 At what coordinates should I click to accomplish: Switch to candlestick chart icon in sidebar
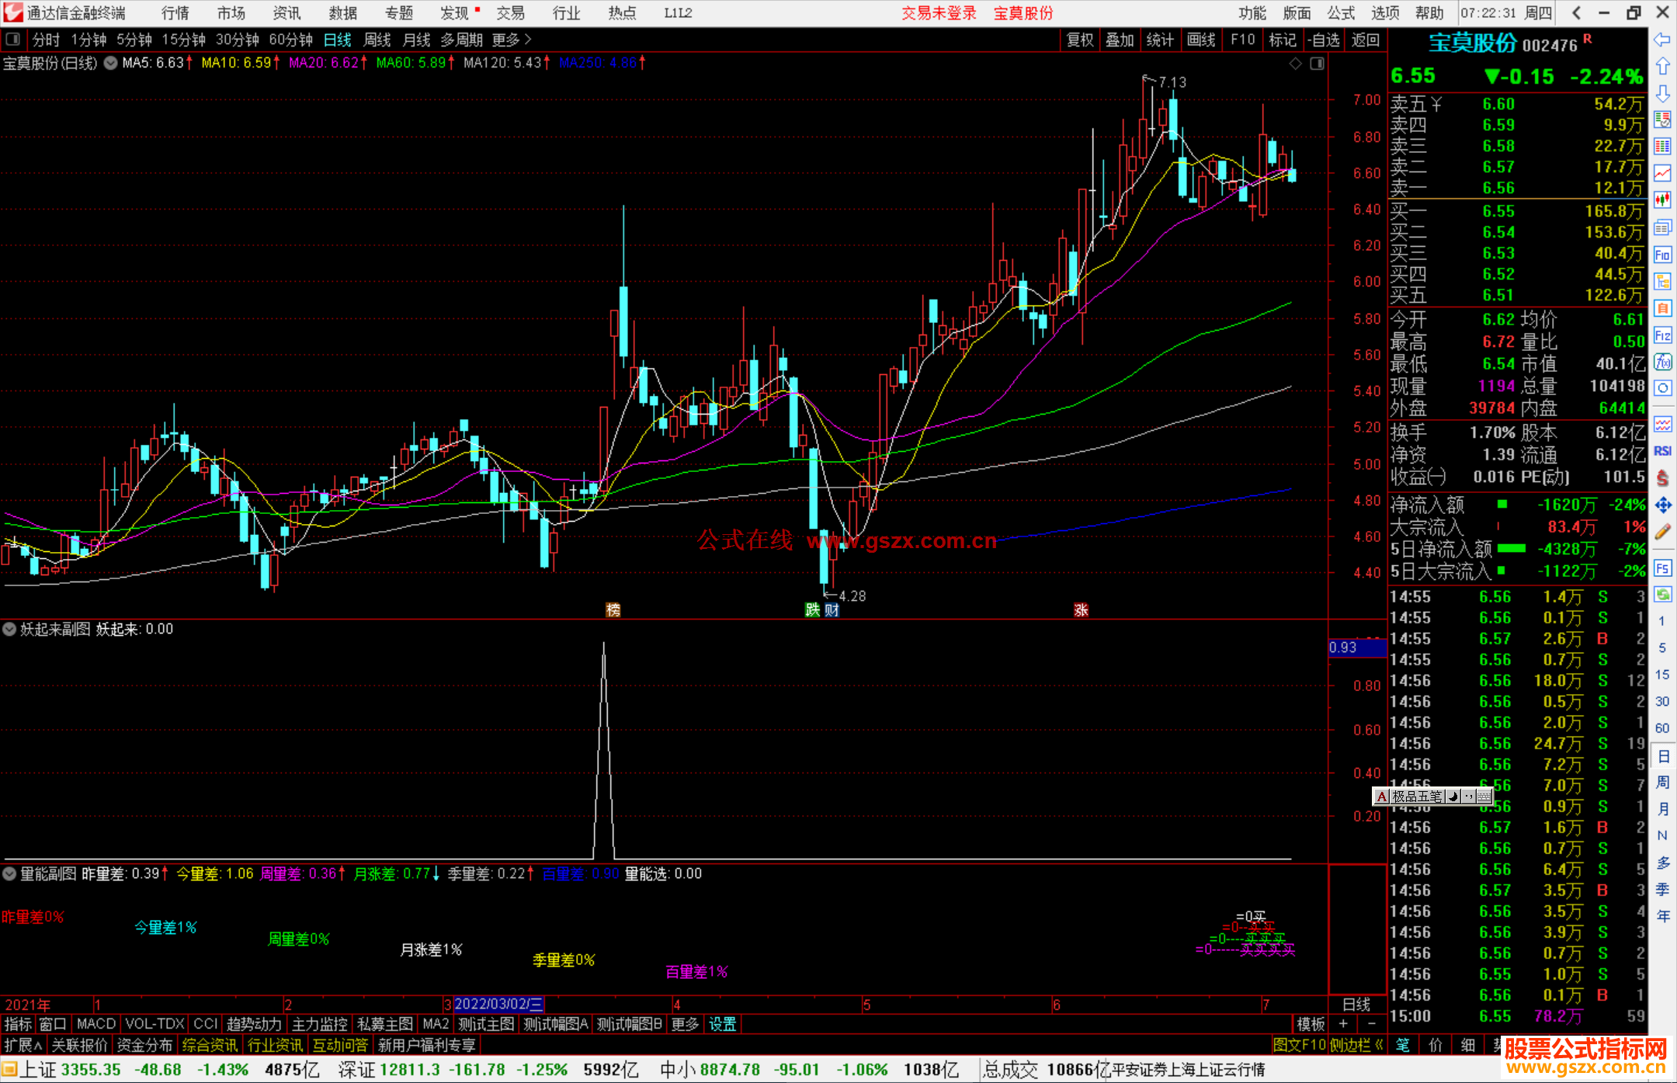[1662, 200]
